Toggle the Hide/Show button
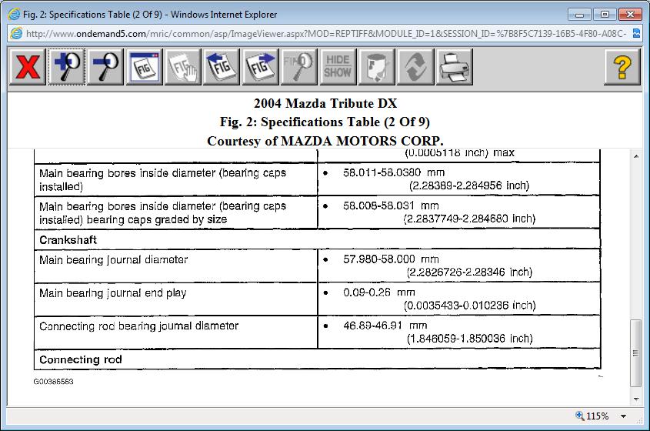 coord(338,68)
